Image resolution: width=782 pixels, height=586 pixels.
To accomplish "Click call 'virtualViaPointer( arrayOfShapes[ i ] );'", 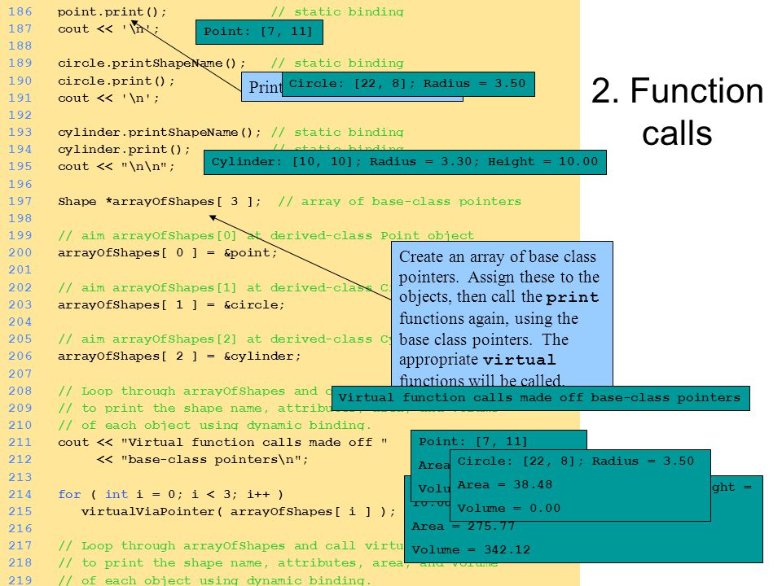I will (x=239, y=511).
